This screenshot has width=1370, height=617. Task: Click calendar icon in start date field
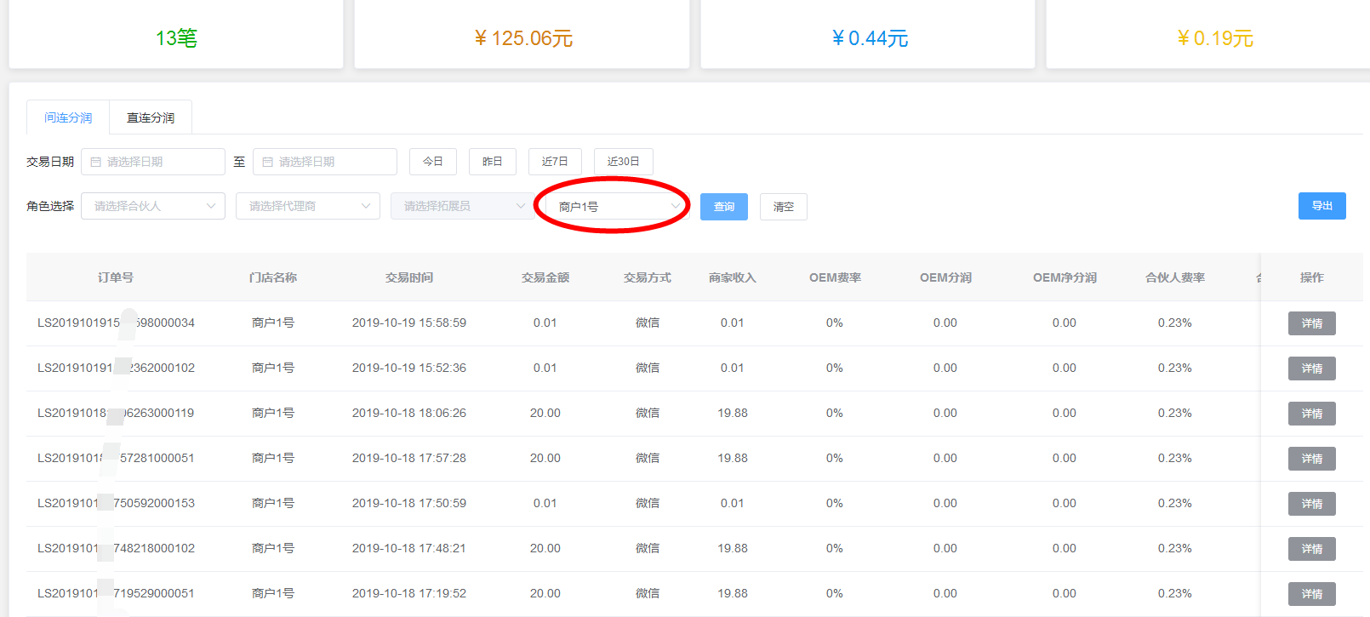point(95,162)
